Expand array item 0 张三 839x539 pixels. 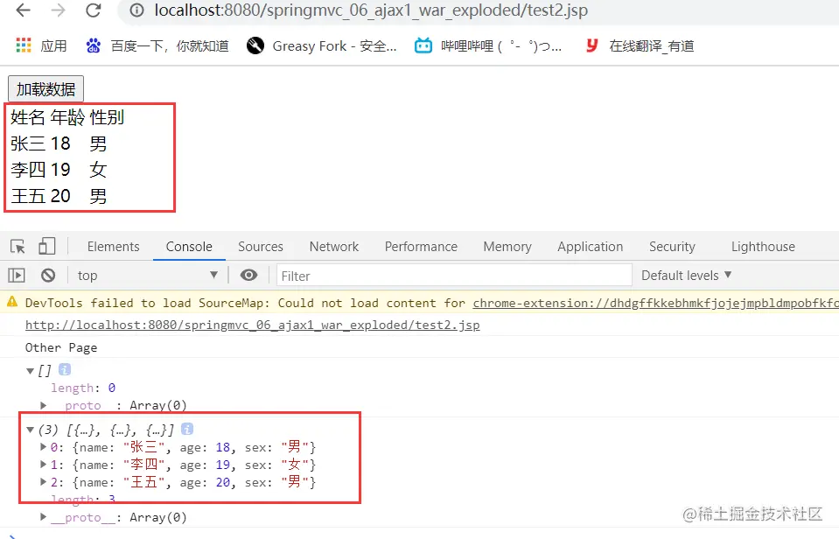[x=44, y=446]
